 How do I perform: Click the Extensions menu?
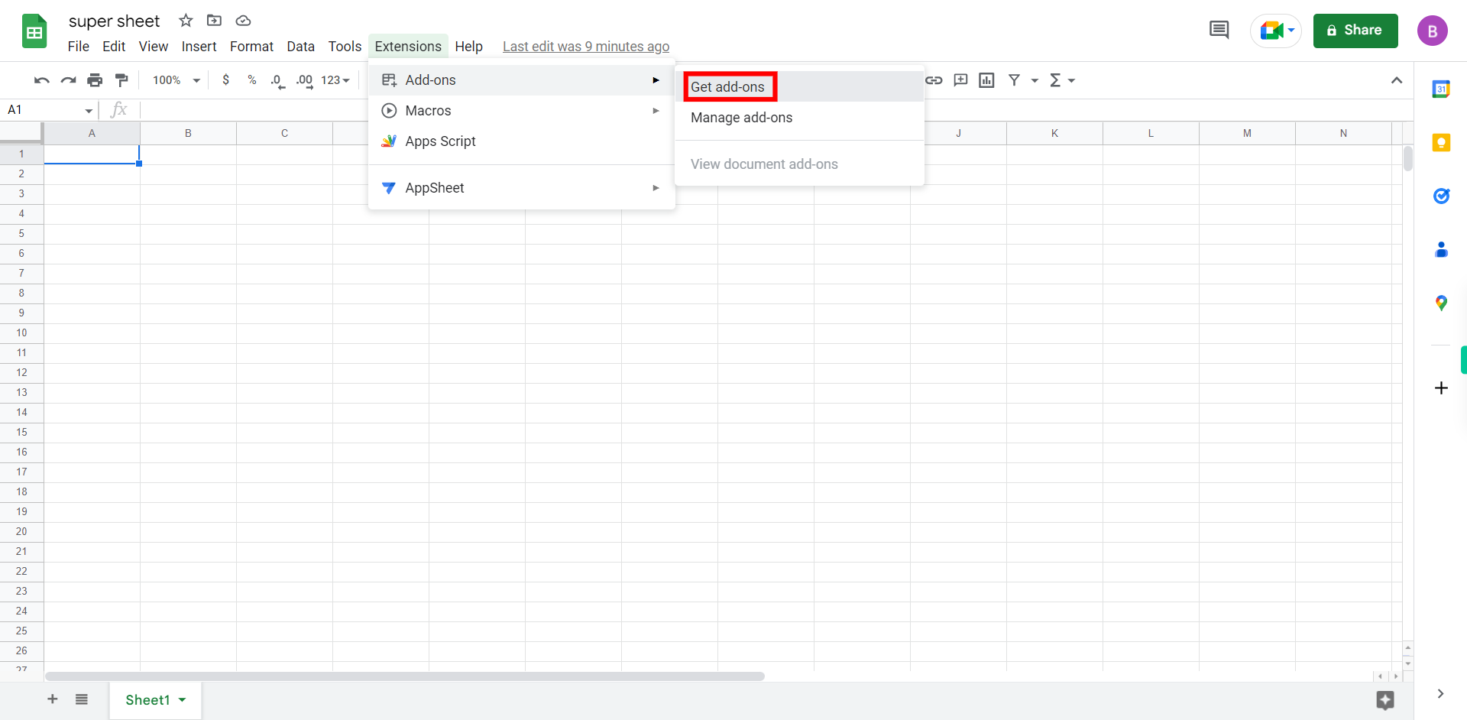pyautogui.click(x=408, y=47)
